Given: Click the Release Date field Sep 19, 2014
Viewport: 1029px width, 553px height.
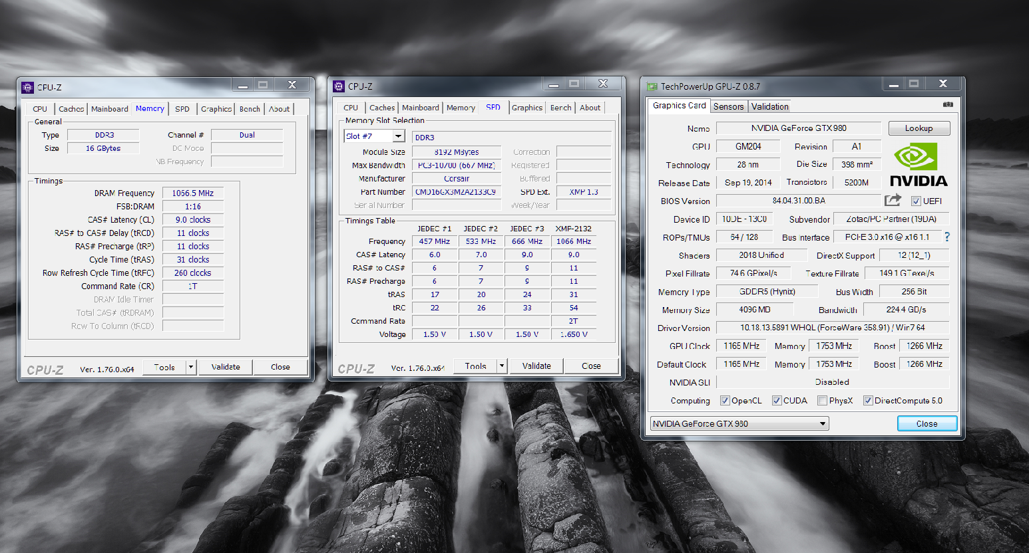Looking at the screenshot, I should point(748,183).
